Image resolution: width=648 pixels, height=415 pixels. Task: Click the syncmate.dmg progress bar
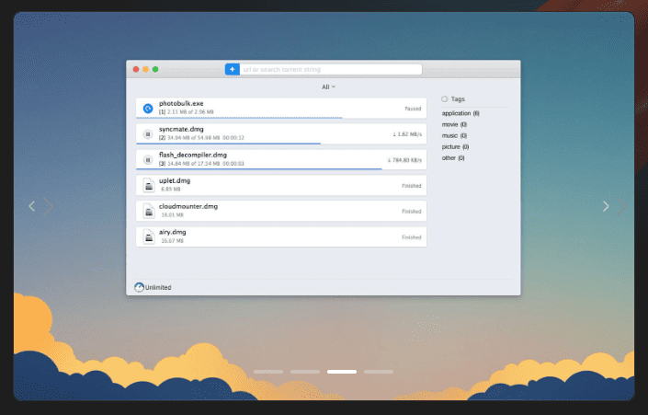(x=229, y=144)
